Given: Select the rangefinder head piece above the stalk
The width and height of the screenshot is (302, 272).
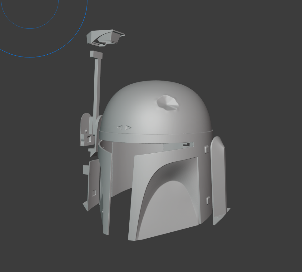Looking at the screenshot, I should (105, 38).
